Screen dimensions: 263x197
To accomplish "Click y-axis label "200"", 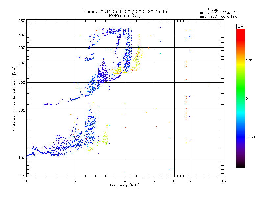I will (x=22, y=110).
